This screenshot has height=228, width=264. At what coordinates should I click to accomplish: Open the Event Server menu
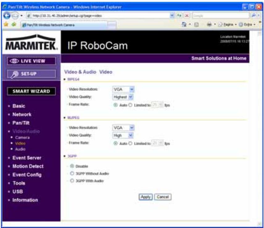tap(27, 158)
